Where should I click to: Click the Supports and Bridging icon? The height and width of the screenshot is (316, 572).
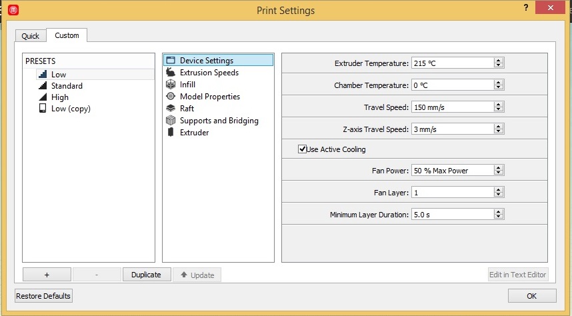point(170,121)
